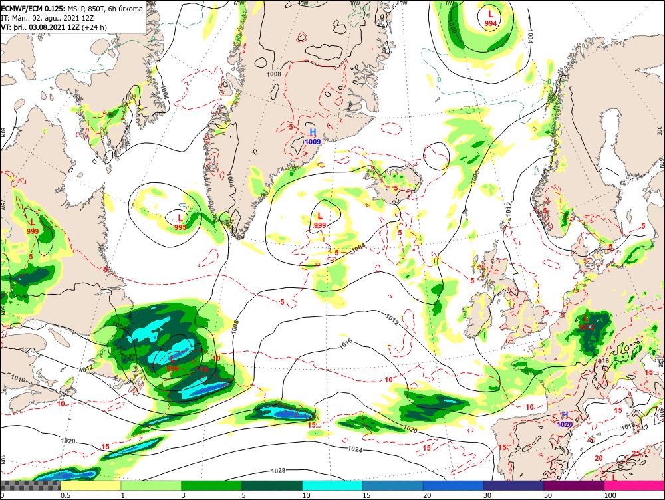
Task: Click the L 999 low southwest of Iceland
Action: (x=319, y=221)
